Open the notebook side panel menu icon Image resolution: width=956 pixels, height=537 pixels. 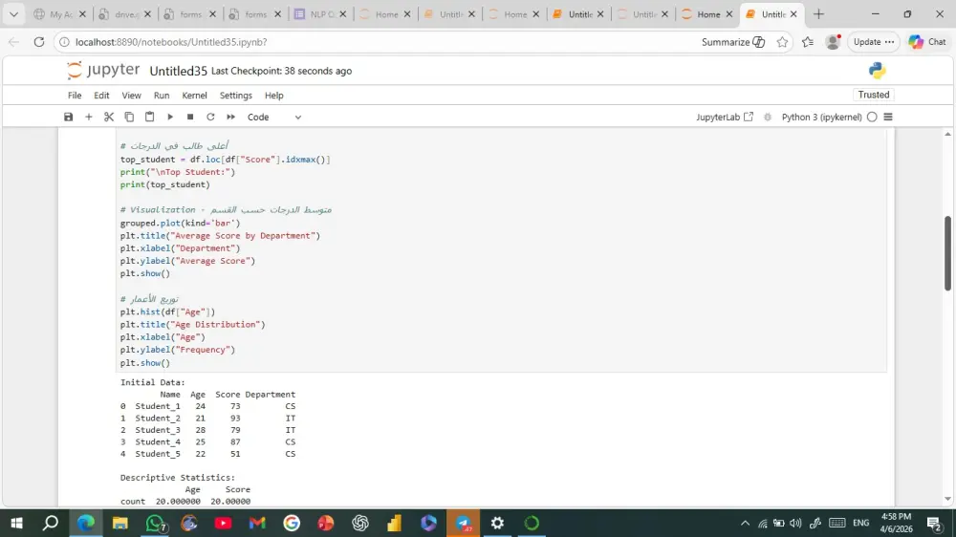888,117
